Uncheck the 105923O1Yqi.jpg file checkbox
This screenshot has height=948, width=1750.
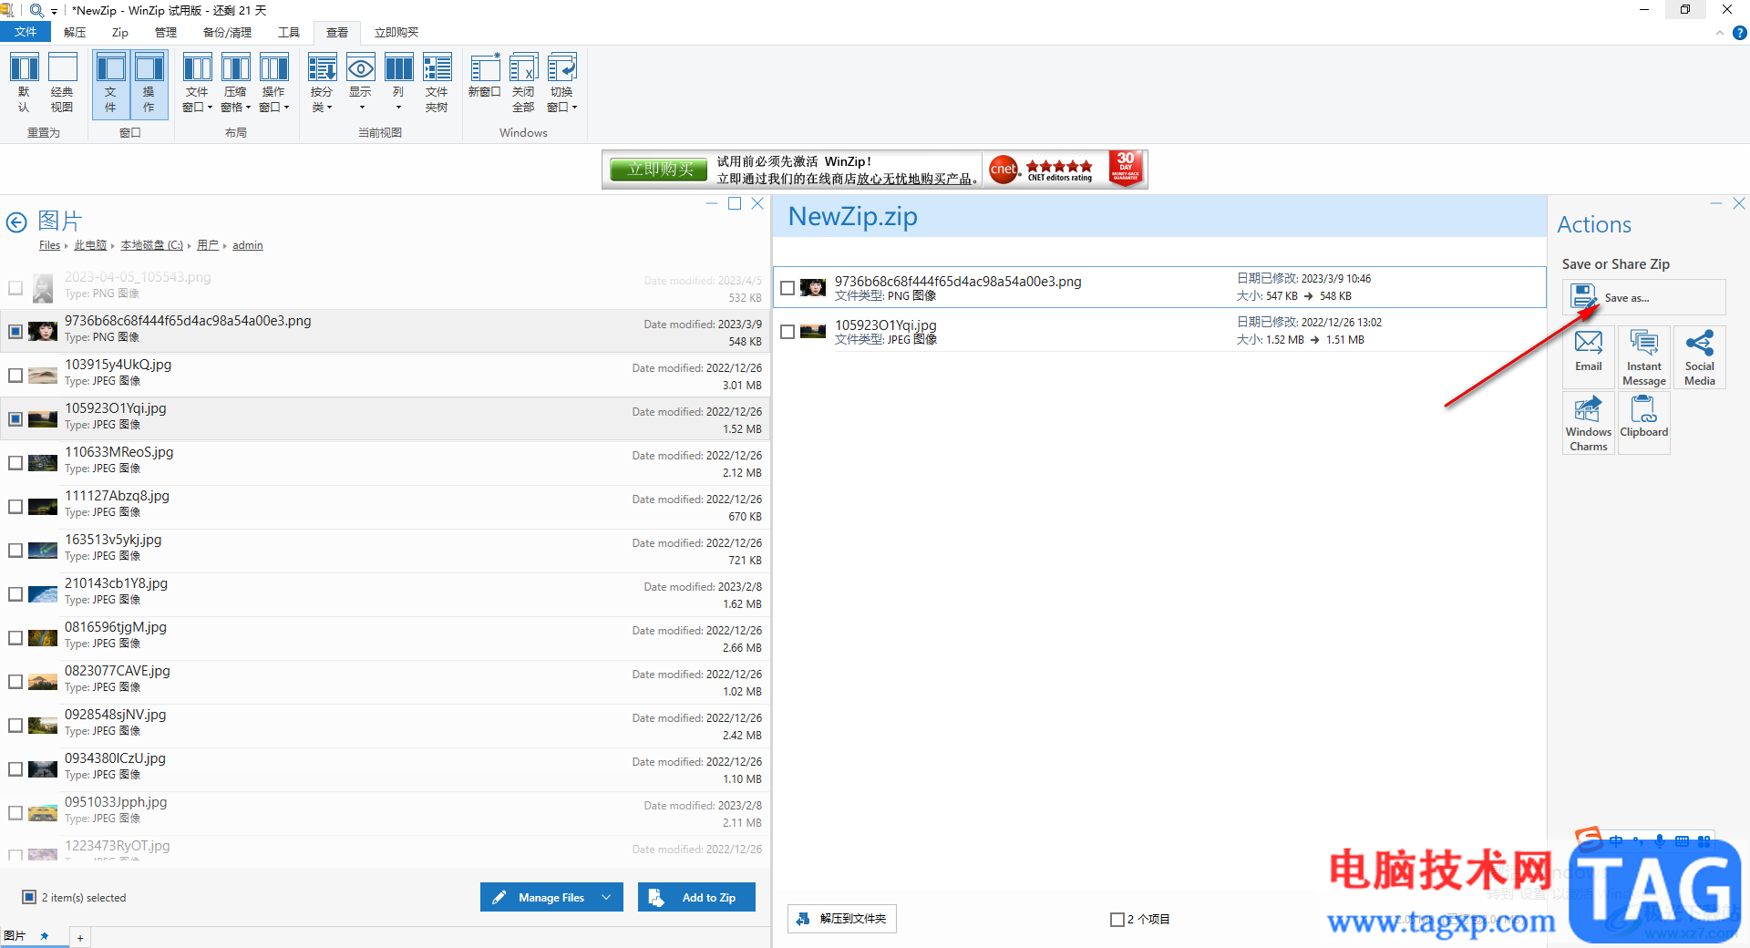[15, 418]
